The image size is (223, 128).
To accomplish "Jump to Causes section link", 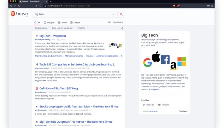I will 90,56.
